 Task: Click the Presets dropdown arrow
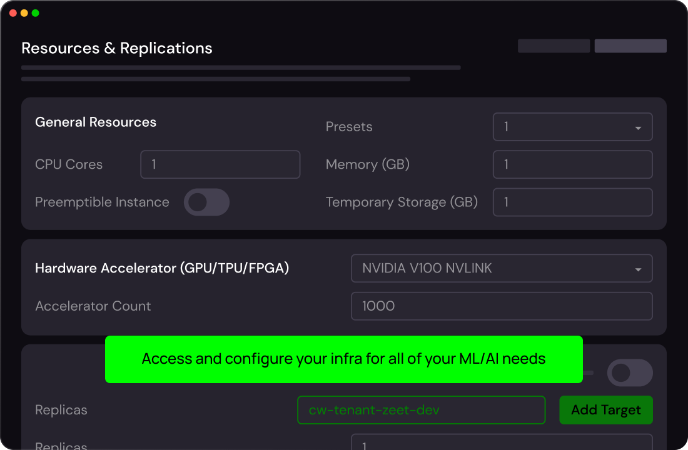[x=638, y=127]
